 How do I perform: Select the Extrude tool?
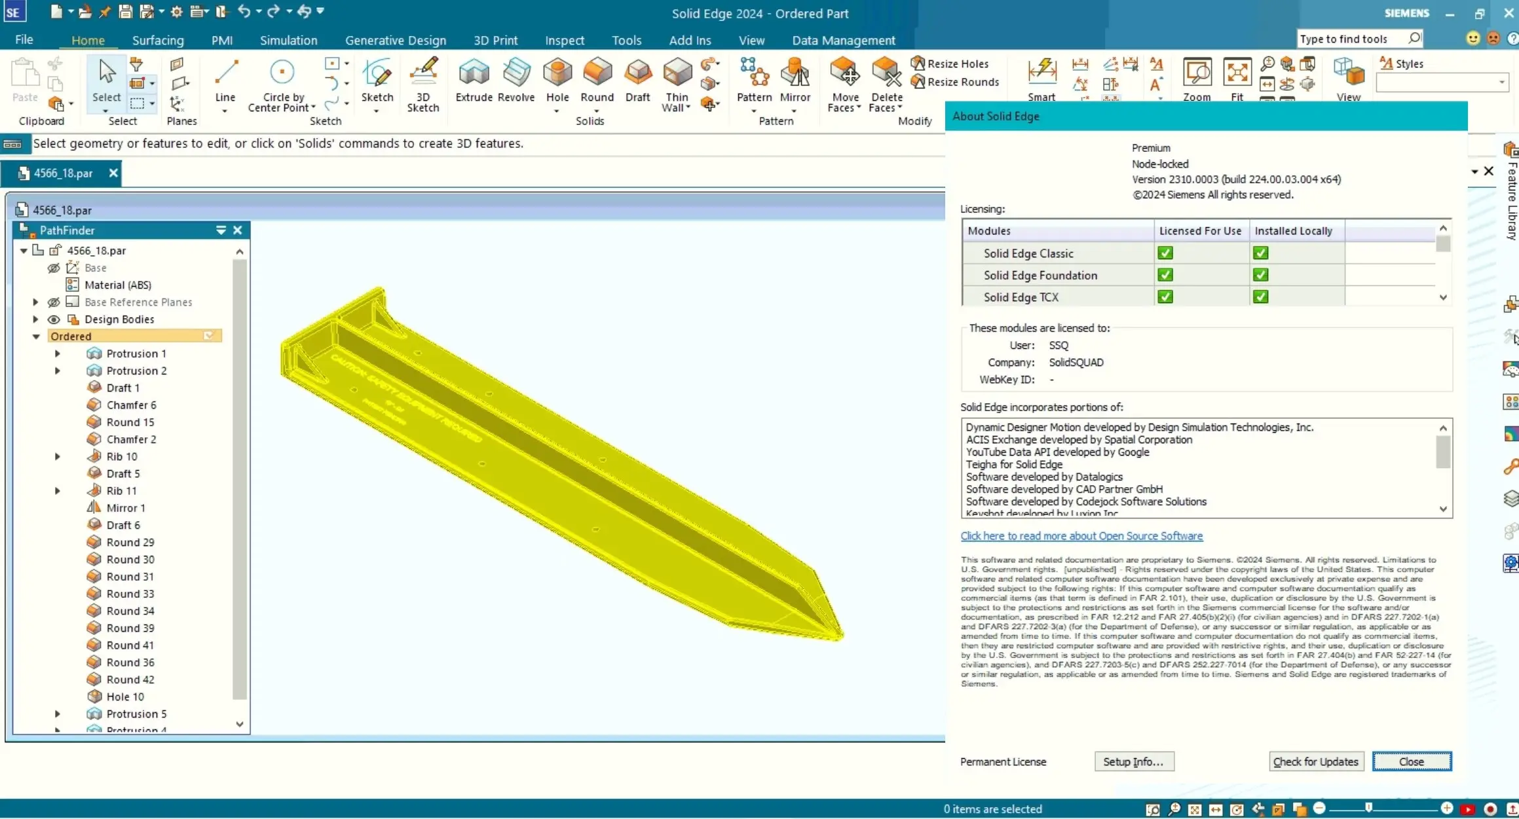pos(474,80)
